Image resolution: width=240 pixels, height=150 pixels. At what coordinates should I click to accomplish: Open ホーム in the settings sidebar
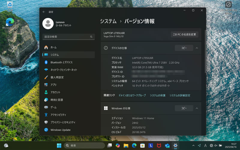pos(69,47)
